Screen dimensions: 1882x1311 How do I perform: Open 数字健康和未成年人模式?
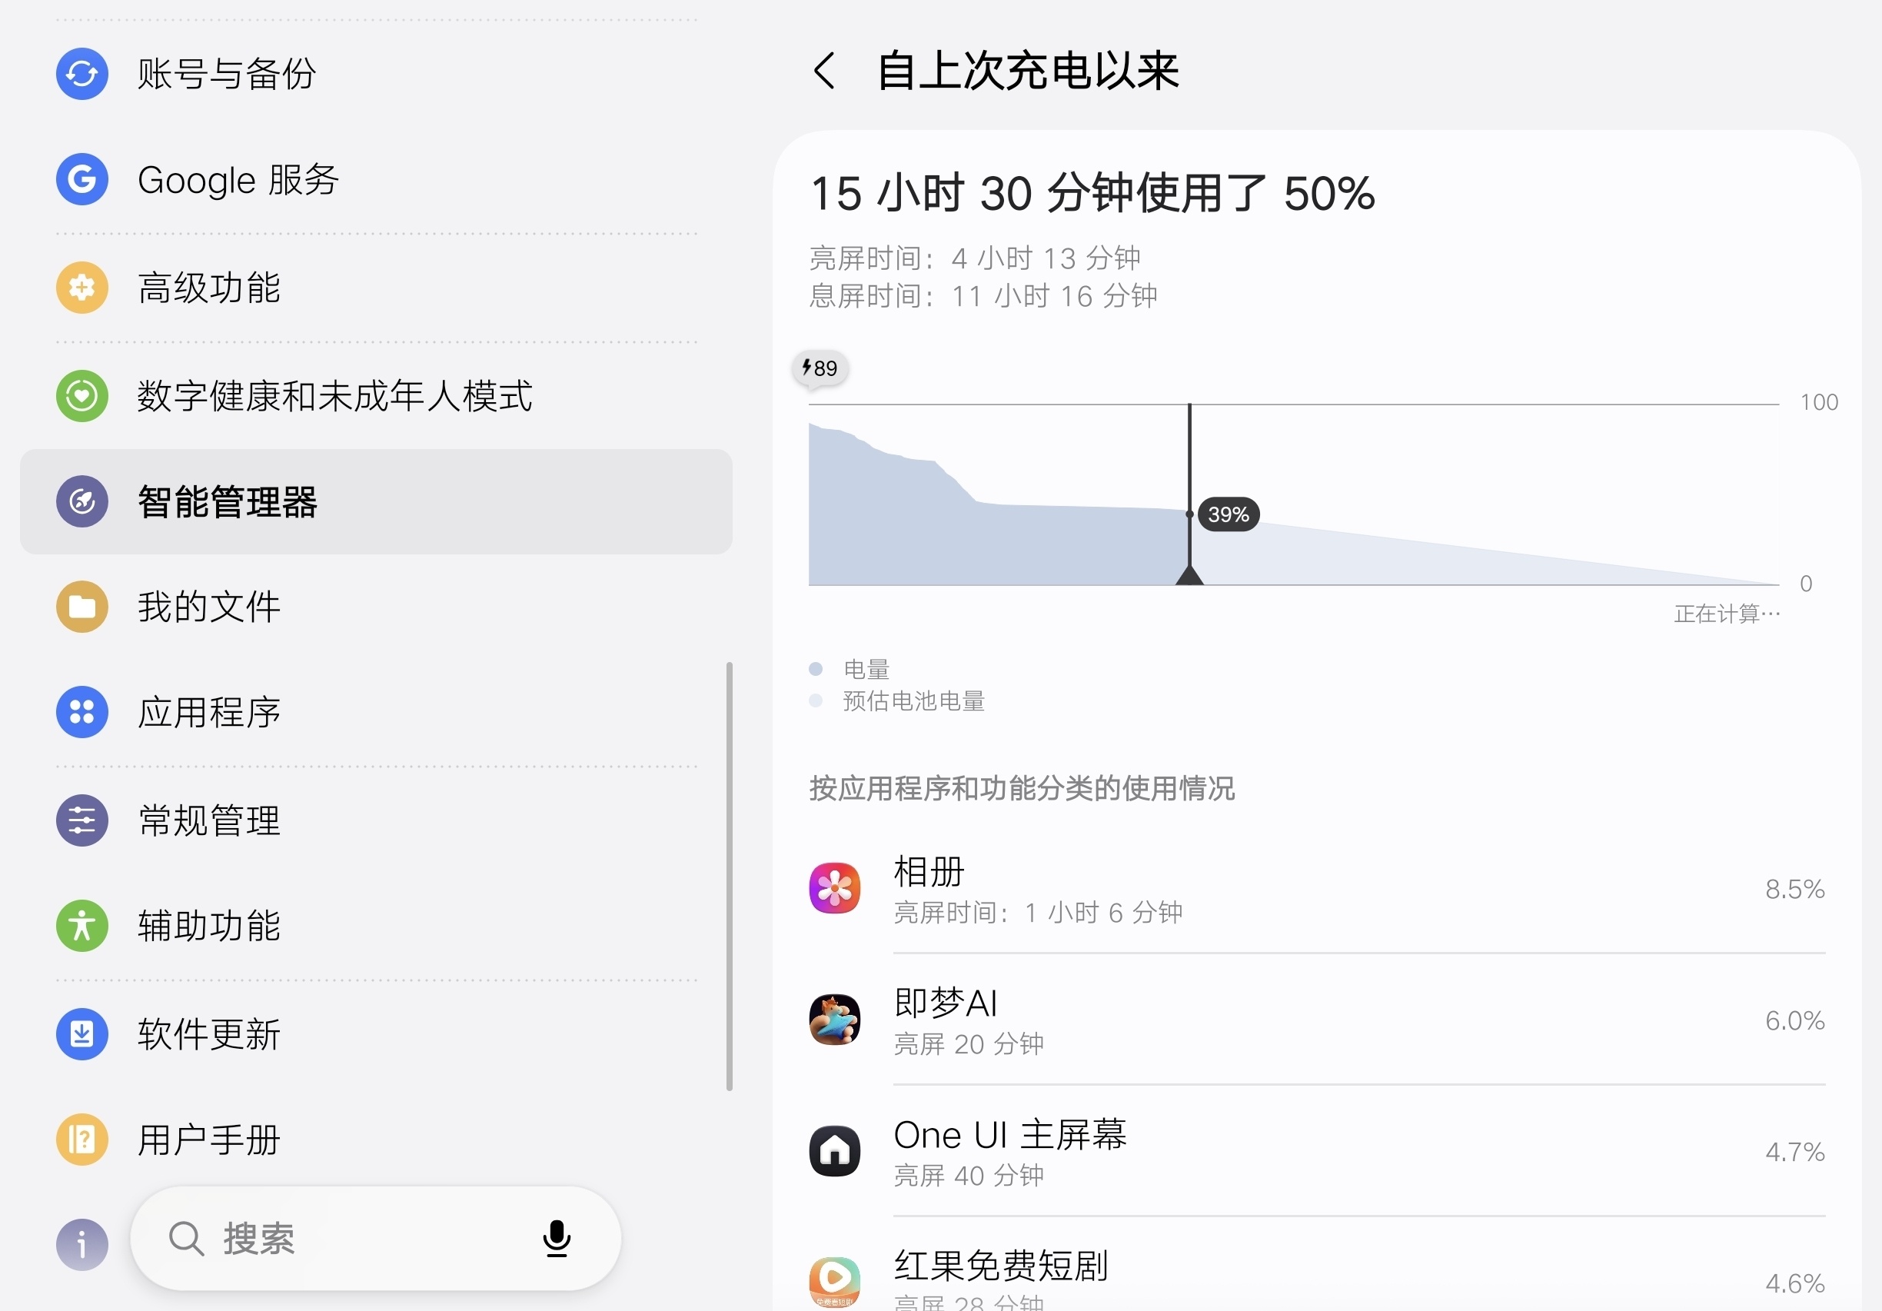point(376,396)
